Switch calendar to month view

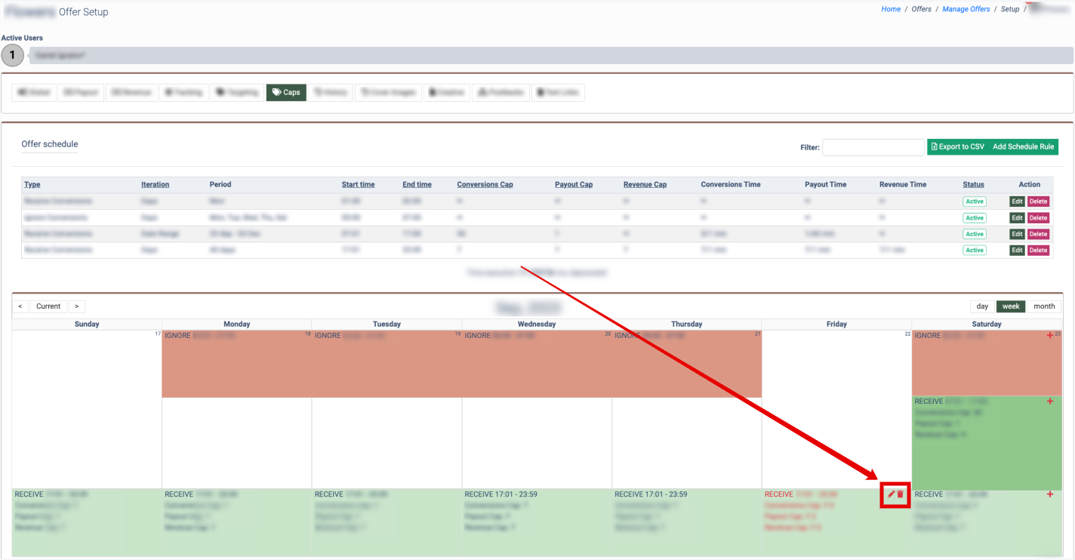click(x=1044, y=306)
